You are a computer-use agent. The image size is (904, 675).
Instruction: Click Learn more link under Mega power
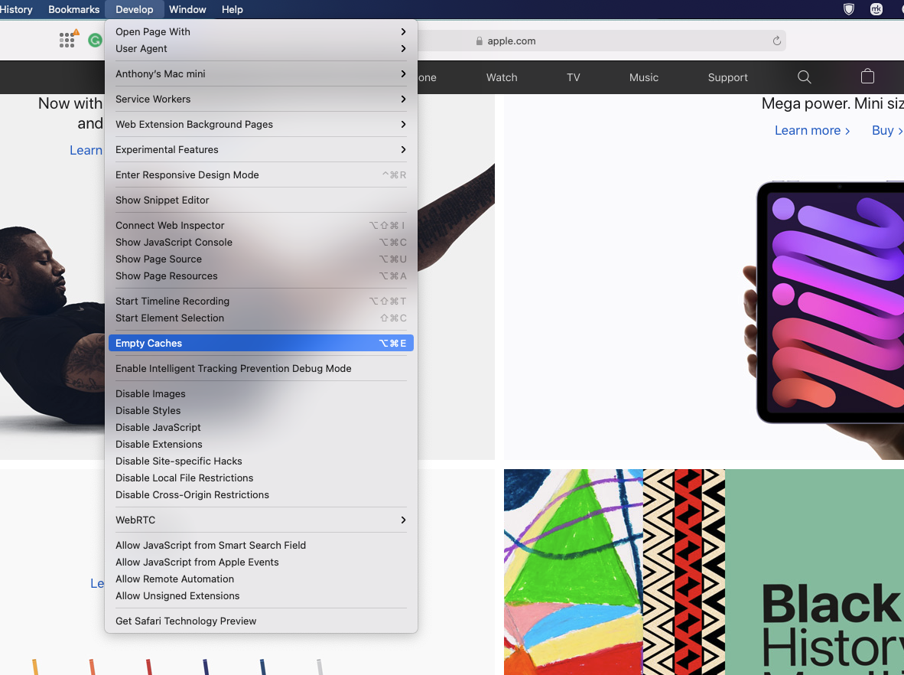(811, 130)
